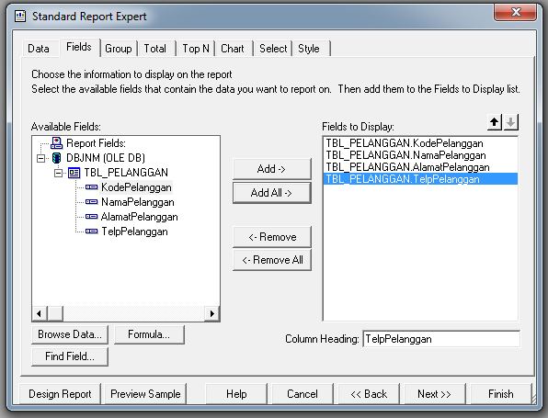Click field icon beside NamaPelanggan
Screen dimensions: 548x418
(x=91, y=202)
